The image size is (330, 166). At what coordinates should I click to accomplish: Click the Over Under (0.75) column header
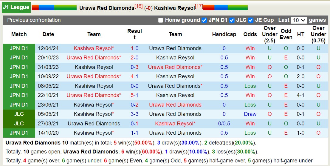318,34
